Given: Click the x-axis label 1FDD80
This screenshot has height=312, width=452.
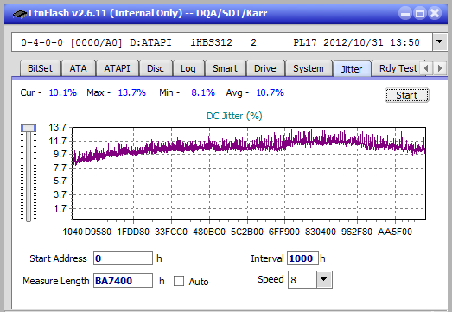Looking at the screenshot, I should pyautogui.click(x=133, y=232).
